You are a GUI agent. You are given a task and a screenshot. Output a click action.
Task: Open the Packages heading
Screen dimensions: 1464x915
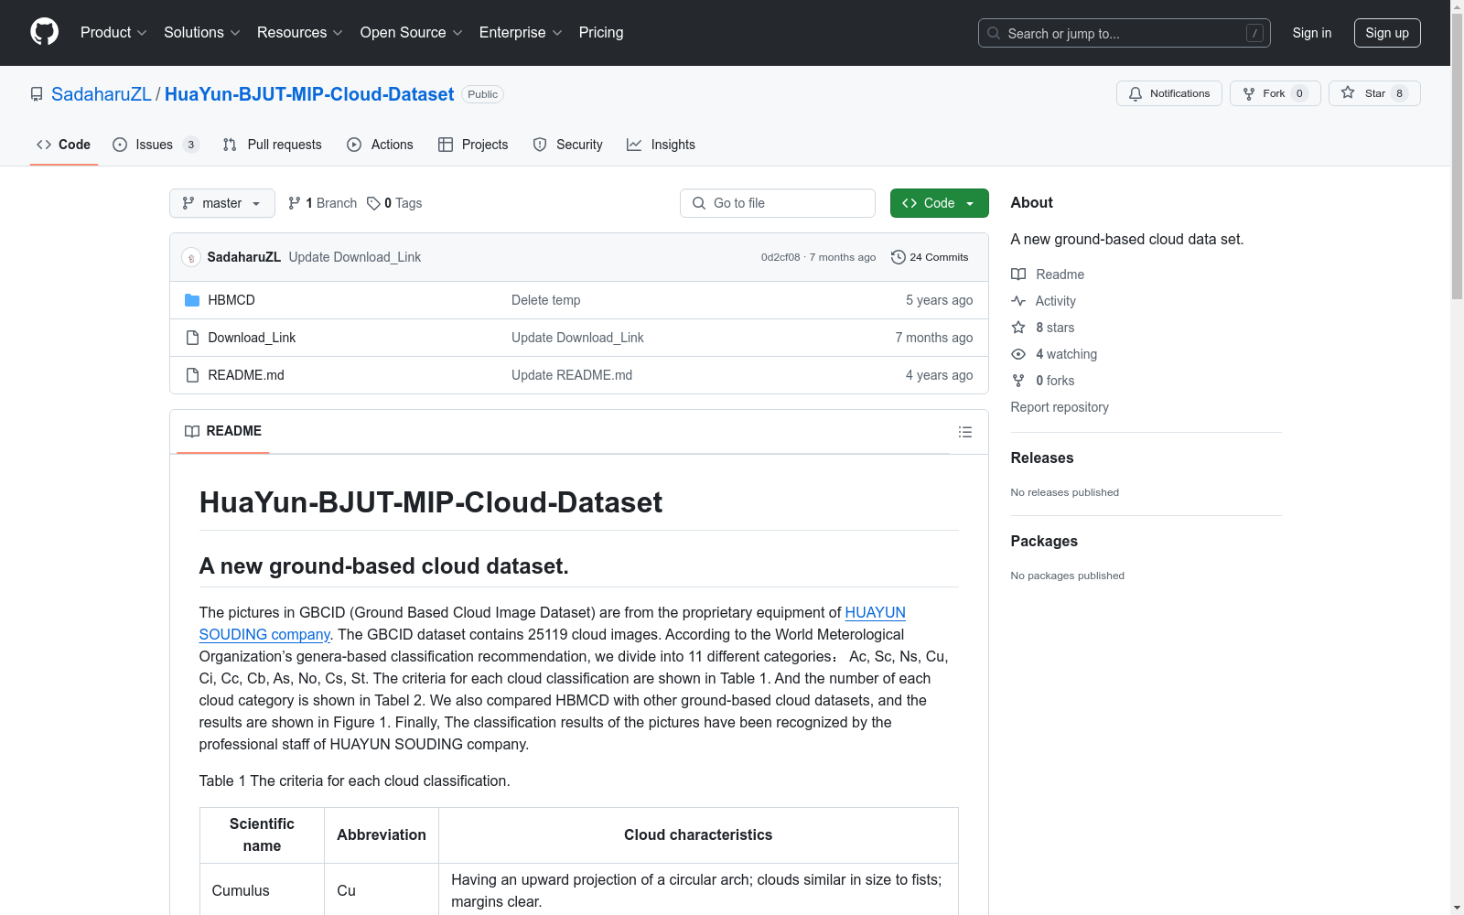point(1044,542)
